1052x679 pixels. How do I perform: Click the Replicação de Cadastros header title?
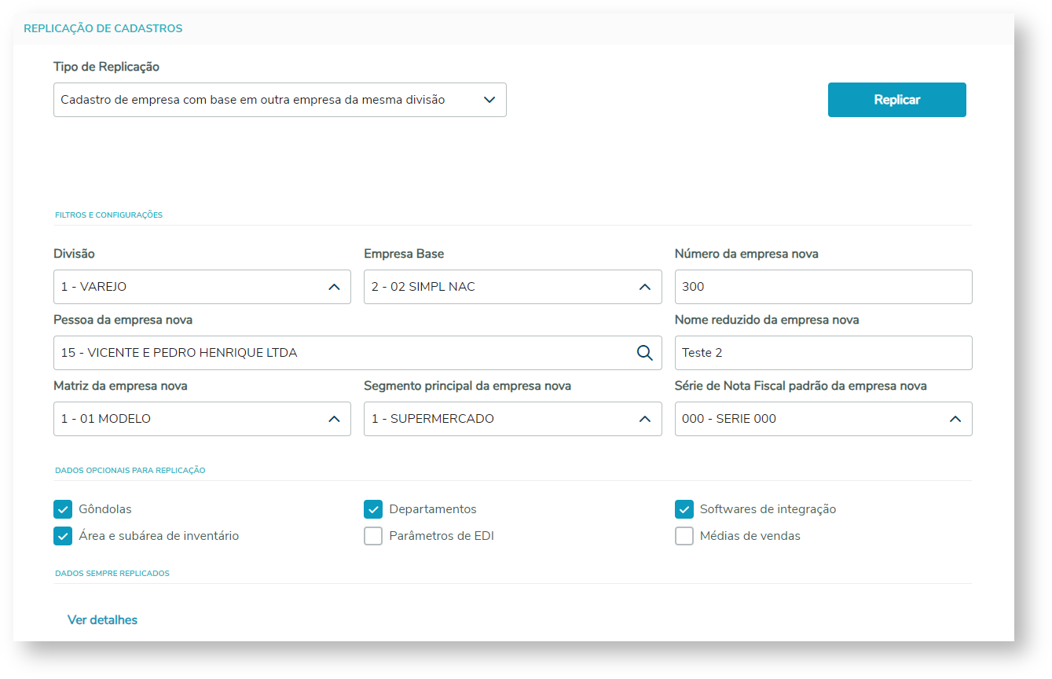point(103,28)
